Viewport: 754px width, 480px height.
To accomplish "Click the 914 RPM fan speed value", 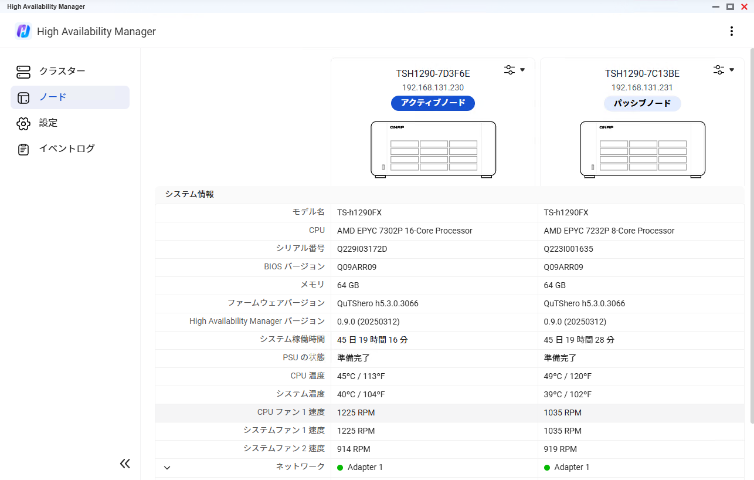I will (x=354, y=449).
